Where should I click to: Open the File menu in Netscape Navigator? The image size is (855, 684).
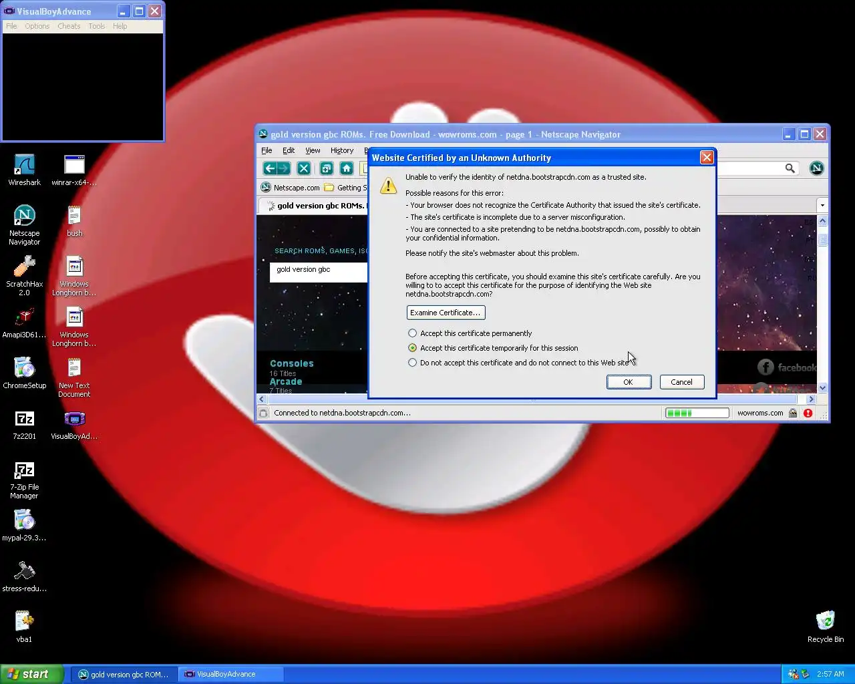click(x=267, y=150)
